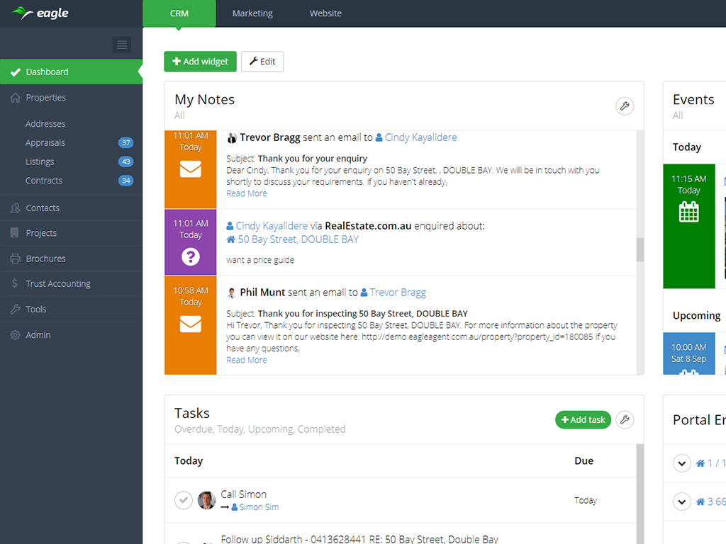Image resolution: width=726 pixels, height=544 pixels.
Task: Click Simon's photo in Call Simon task
Action: tap(206, 500)
